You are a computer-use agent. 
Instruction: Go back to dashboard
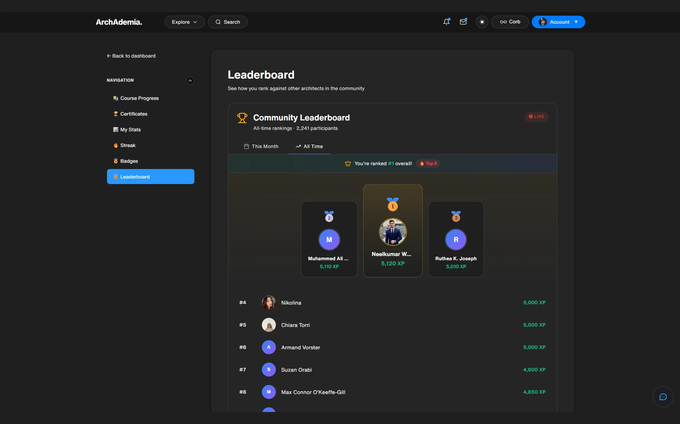pyautogui.click(x=131, y=56)
